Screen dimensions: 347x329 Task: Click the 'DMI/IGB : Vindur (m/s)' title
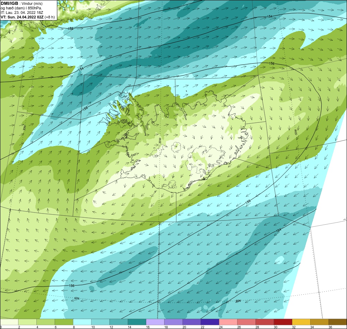[x=22, y=3]
